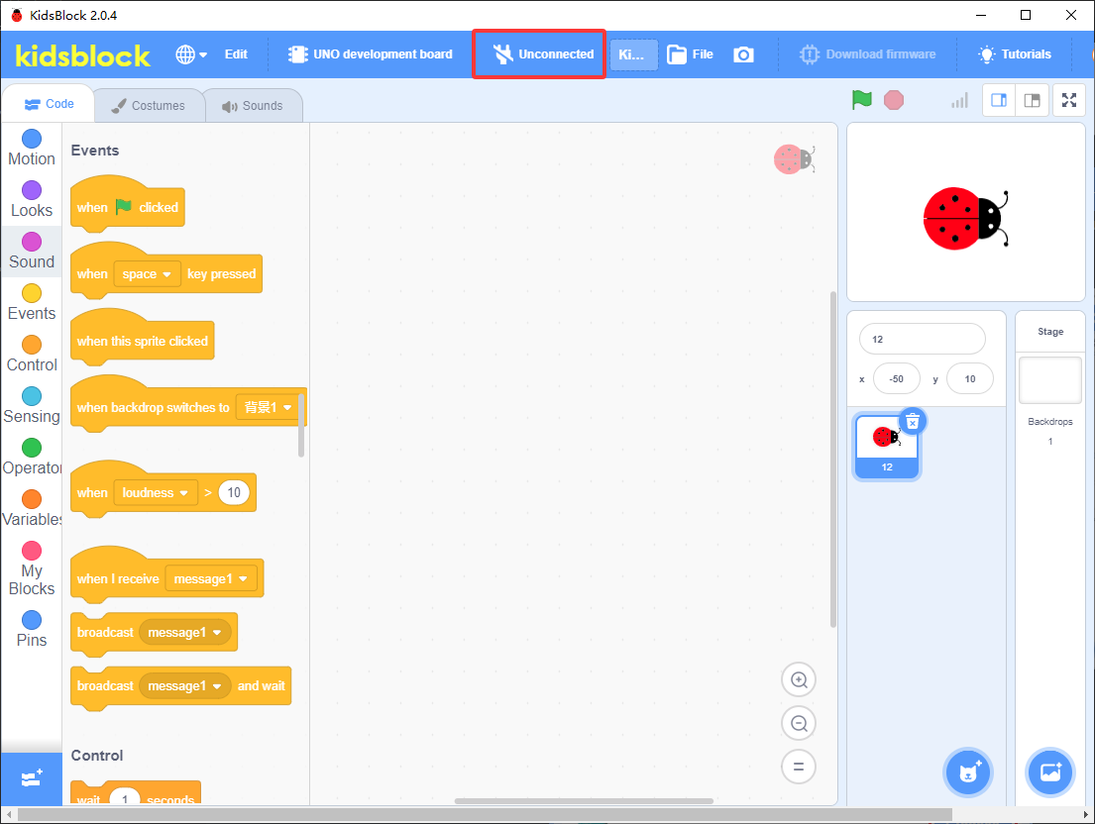
Task: Select the Motion category
Action: tap(32, 148)
